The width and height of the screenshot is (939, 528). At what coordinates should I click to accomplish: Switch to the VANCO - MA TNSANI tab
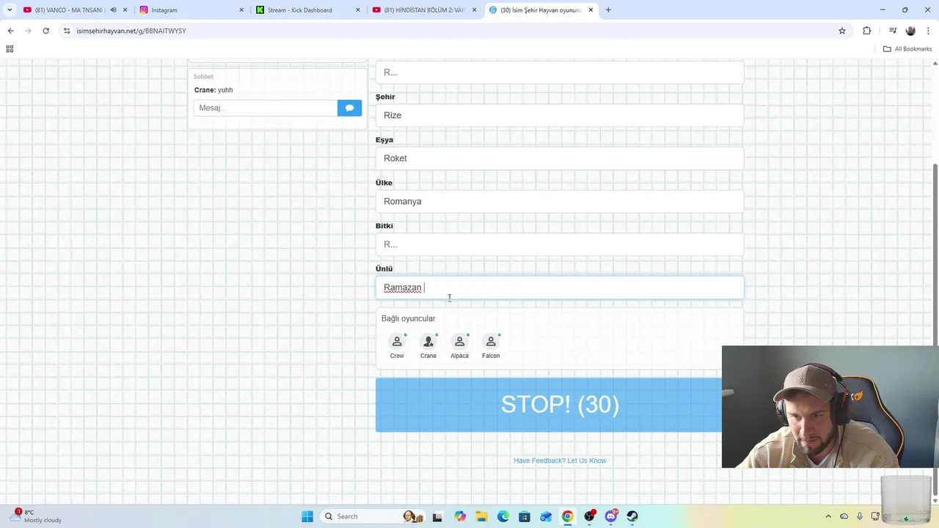(x=63, y=10)
